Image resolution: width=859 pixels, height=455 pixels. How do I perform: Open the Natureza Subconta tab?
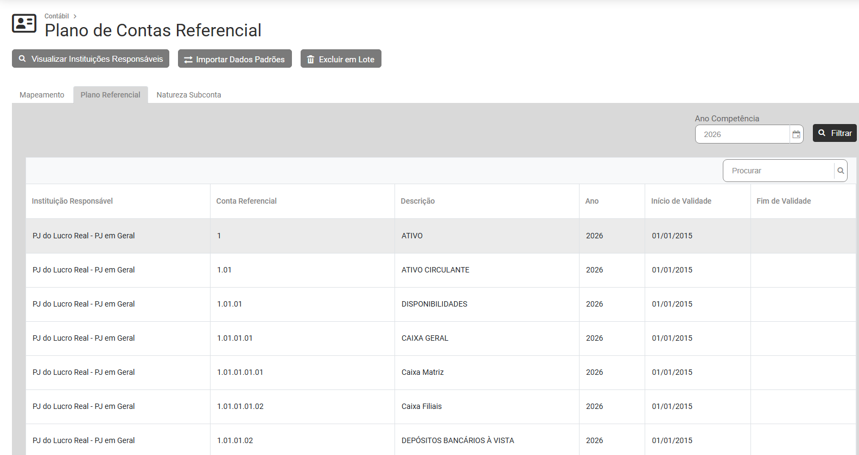click(189, 95)
